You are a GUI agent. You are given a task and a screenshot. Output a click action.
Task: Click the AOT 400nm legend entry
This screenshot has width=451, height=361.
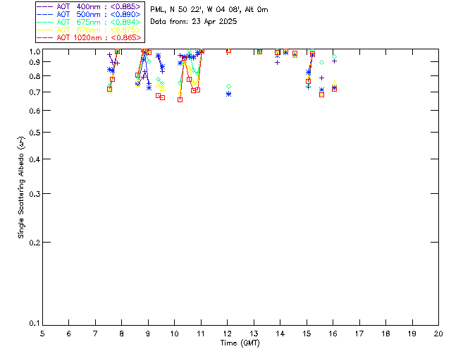tap(89, 6)
